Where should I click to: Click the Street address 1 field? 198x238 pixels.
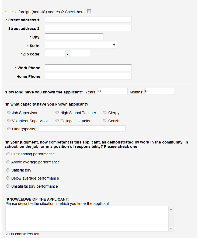click(x=88, y=20)
